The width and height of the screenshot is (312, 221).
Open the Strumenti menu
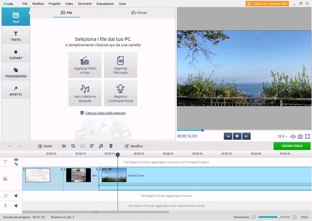[85, 4]
